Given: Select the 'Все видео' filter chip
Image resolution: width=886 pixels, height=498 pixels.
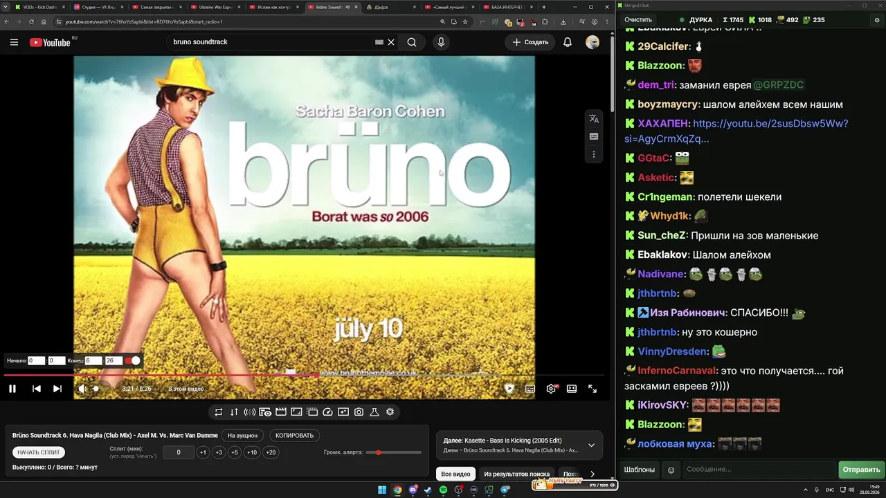Looking at the screenshot, I should click(455, 474).
